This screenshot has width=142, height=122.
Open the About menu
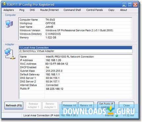pos(124,10)
